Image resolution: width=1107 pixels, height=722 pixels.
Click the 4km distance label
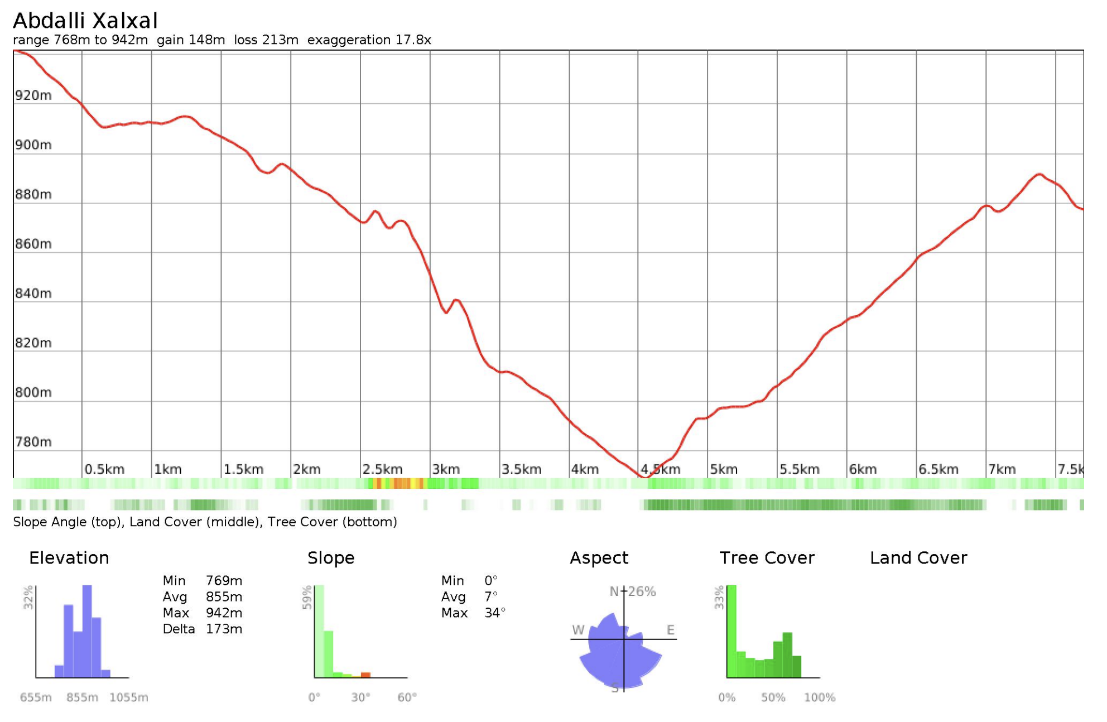(x=585, y=470)
